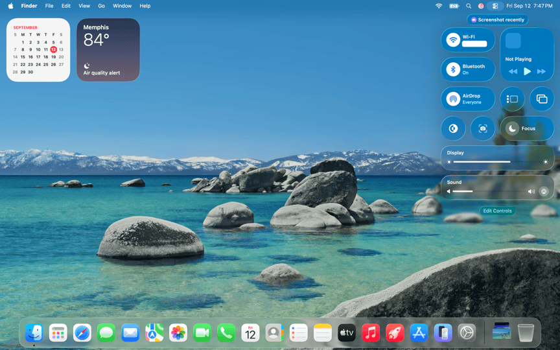Open Mail from the Dock
Screen dimensions: 560x350
(130, 333)
